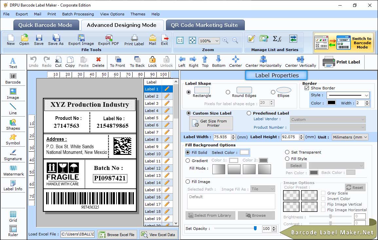This screenshot has height=240, width=378.
Task: Open the Fill Solid Select Color swatch
Action: point(244,152)
